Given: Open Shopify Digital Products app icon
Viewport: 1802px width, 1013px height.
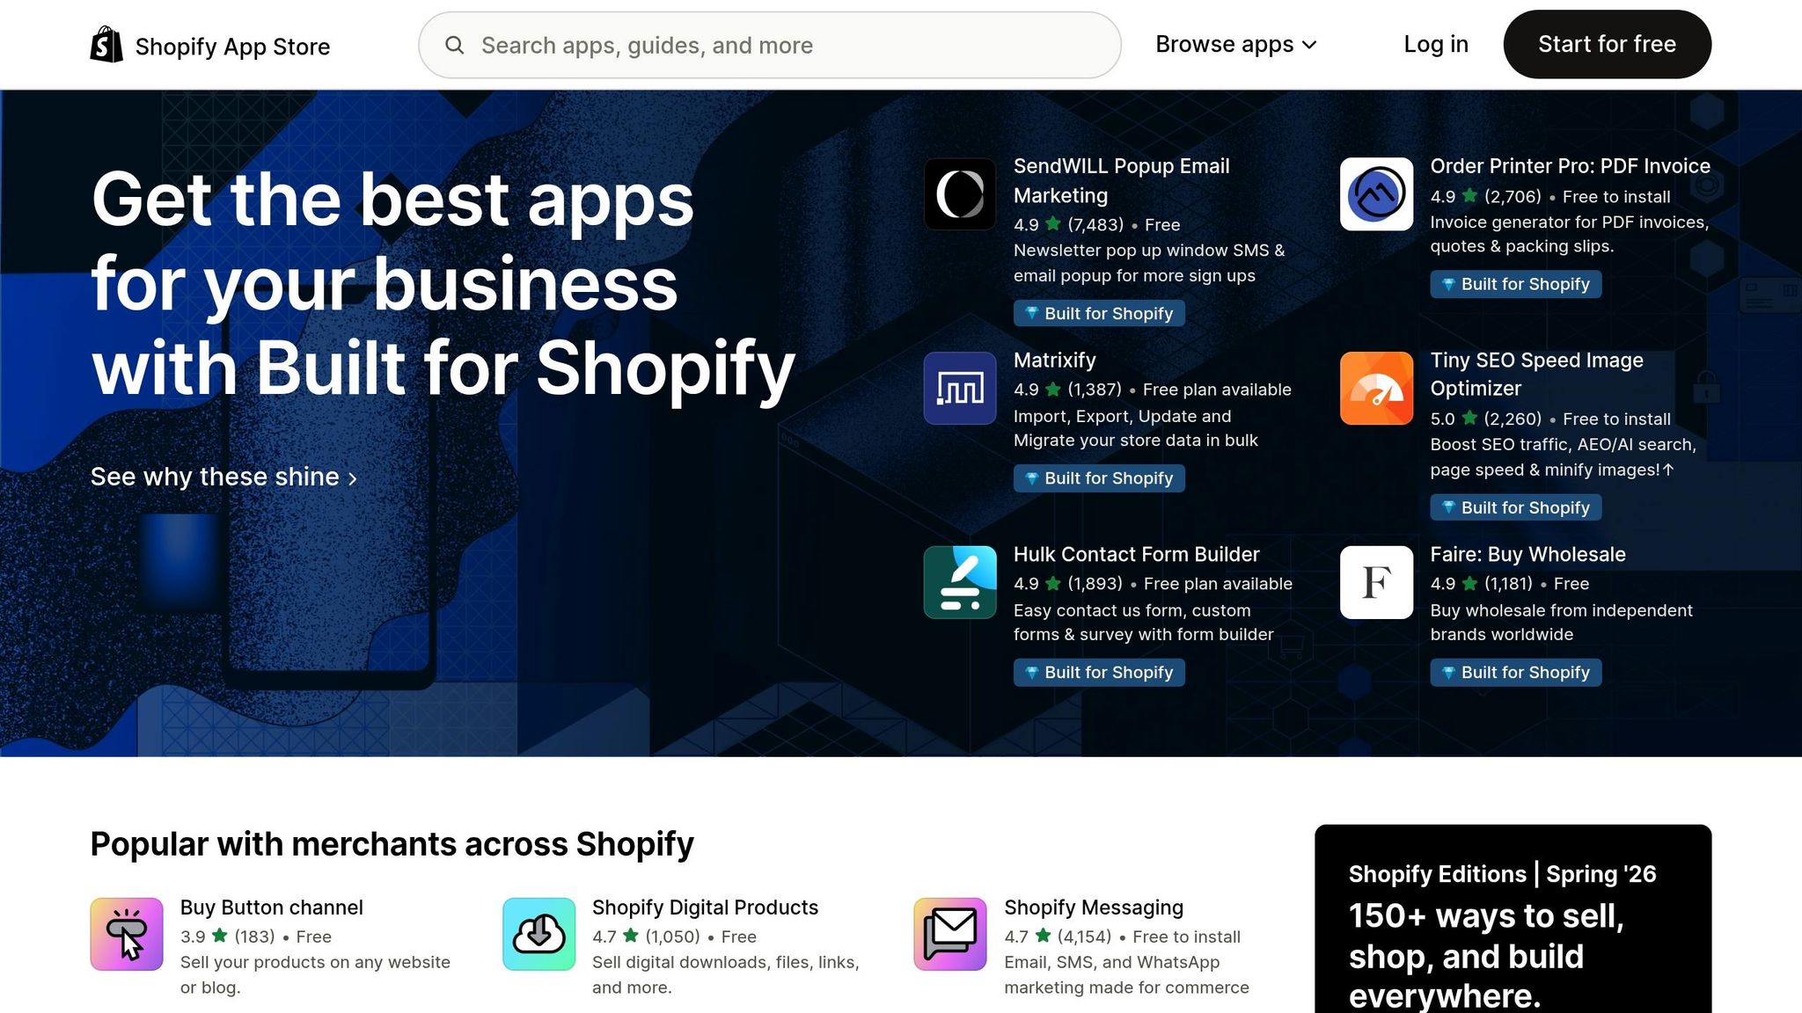Looking at the screenshot, I should coord(538,934).
